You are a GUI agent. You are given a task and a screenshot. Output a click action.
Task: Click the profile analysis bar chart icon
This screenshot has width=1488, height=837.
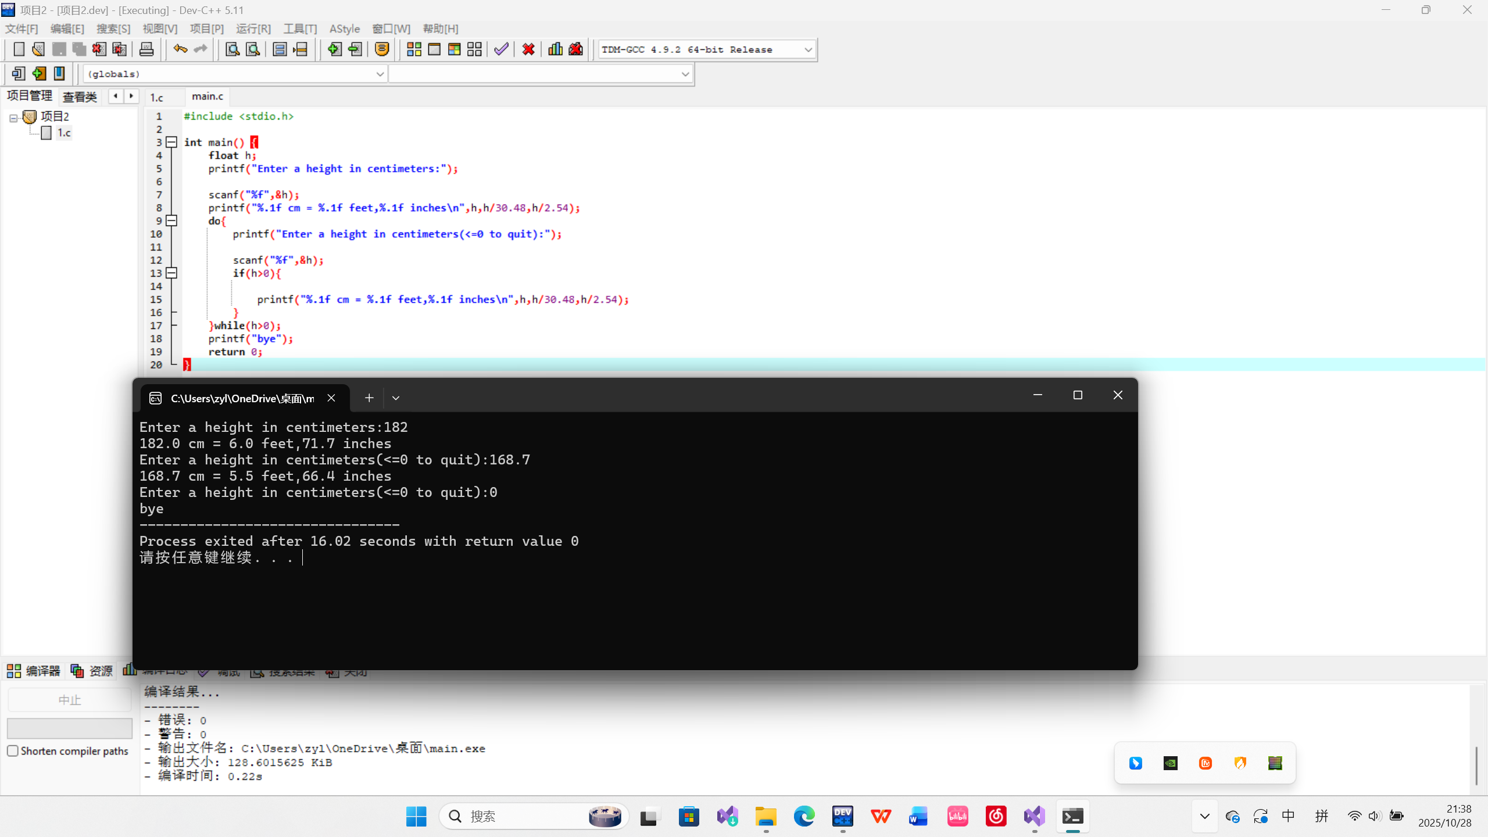[555, 49]
